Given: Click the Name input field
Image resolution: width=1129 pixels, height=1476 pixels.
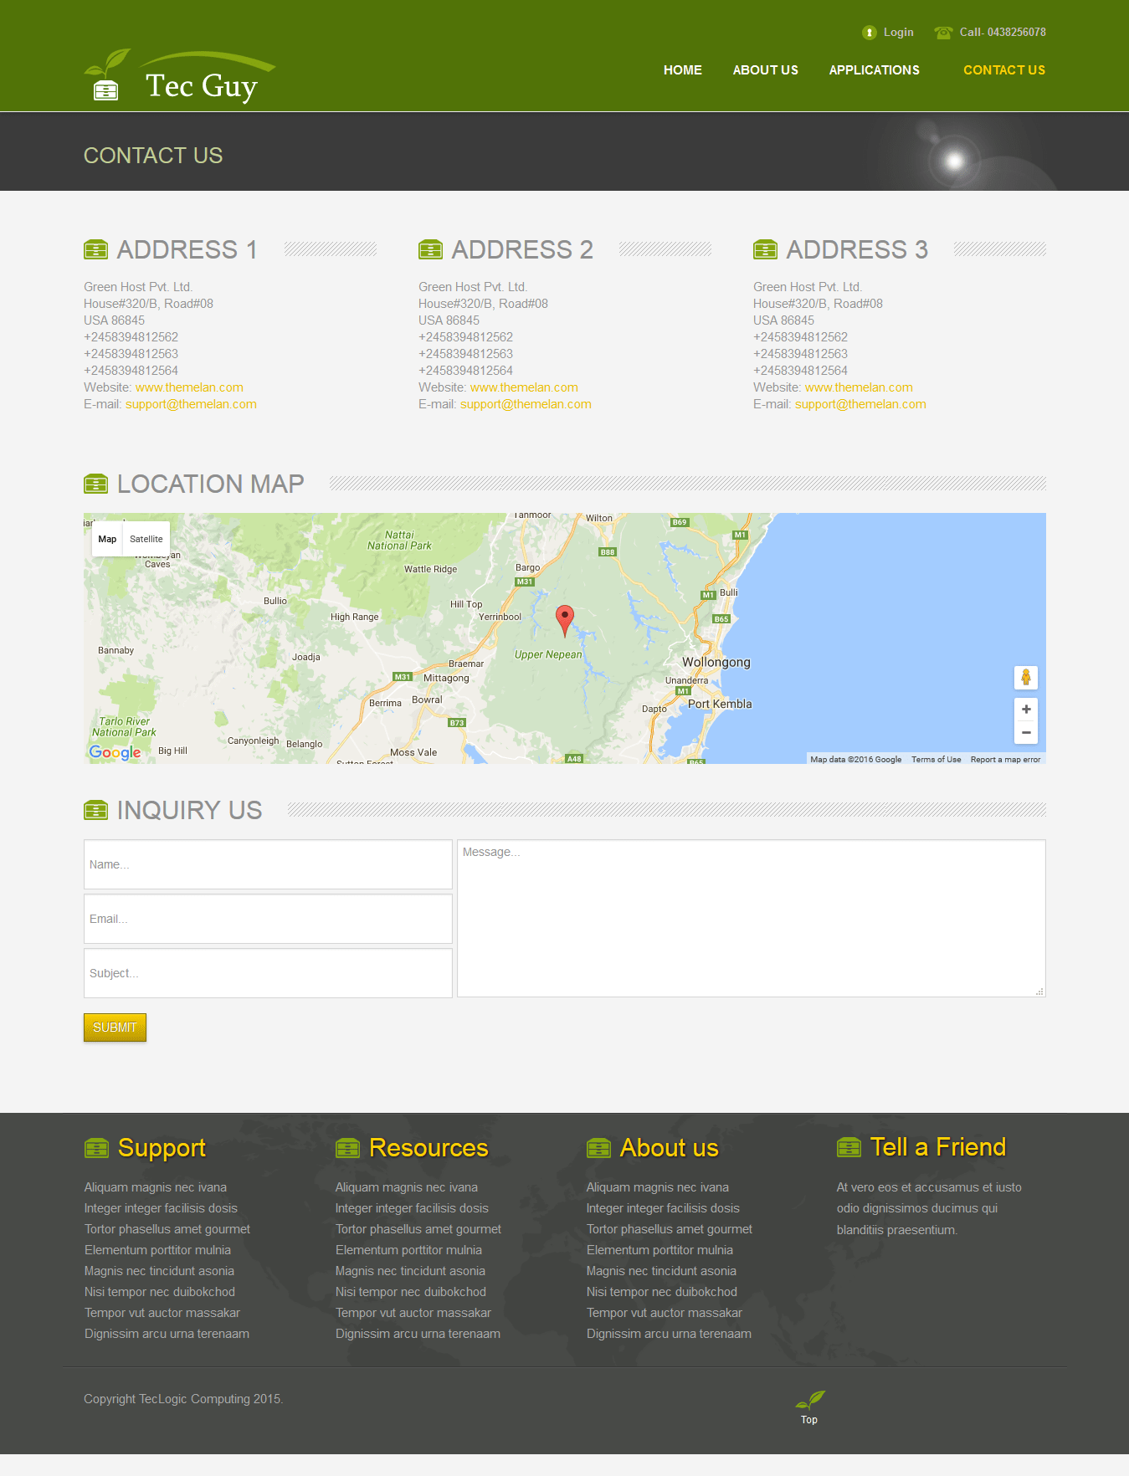Looking at the screenshot, I should pos(268,864).
